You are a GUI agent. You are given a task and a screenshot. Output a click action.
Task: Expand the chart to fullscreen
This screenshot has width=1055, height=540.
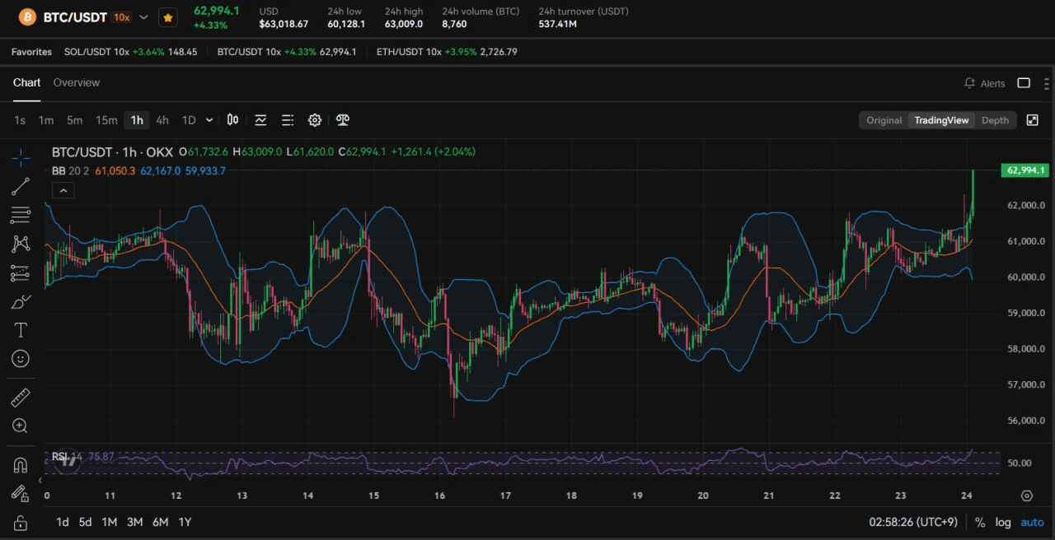(1032, 120)
